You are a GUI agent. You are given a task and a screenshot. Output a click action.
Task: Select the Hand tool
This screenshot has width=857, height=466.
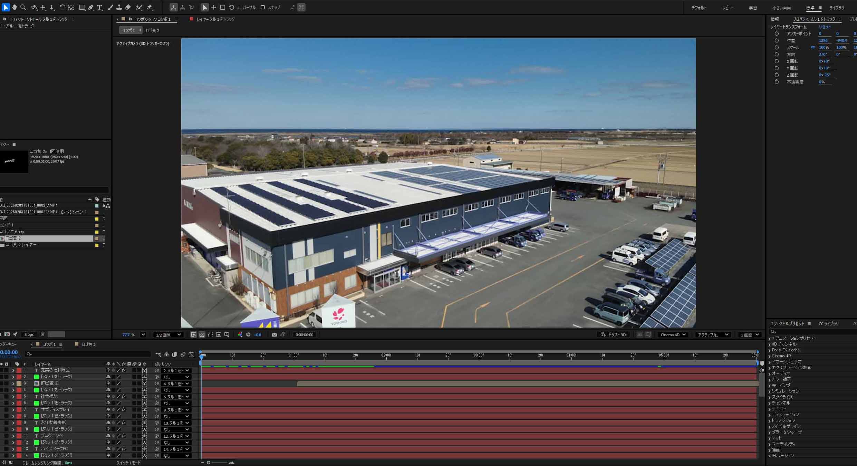click(x=15, y=7)
